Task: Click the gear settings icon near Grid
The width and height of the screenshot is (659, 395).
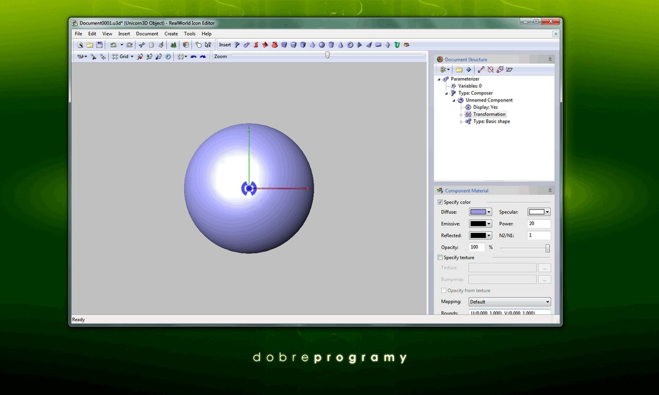Action: click(167, 56)
